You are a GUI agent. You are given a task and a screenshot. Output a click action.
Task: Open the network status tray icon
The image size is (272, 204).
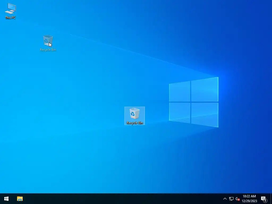[x=231, y=199]
